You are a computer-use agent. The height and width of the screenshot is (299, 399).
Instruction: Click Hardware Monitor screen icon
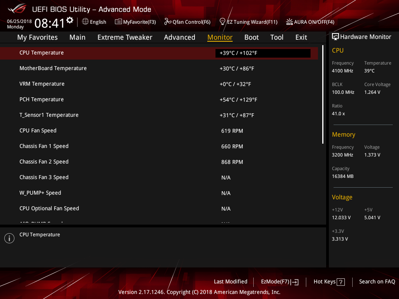(335, 37)
